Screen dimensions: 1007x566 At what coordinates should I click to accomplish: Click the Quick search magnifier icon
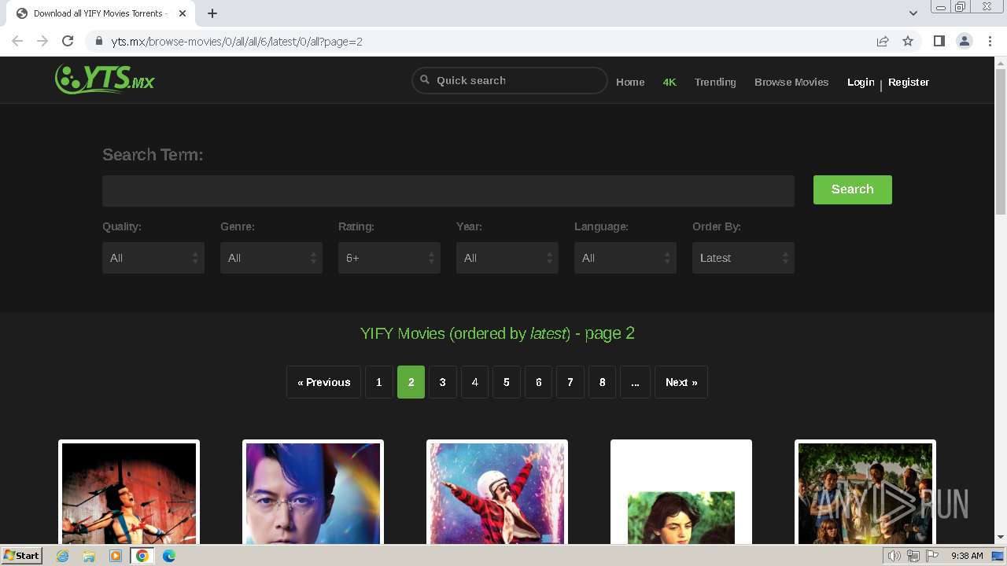pos(425,79)
